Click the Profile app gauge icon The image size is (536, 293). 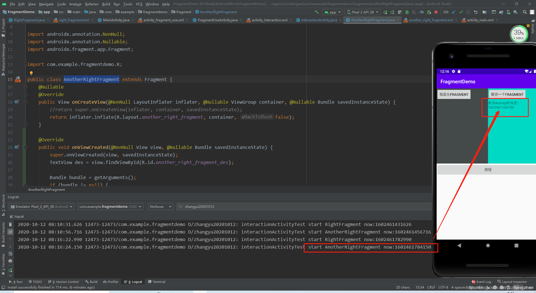click(x=422, y=12)
